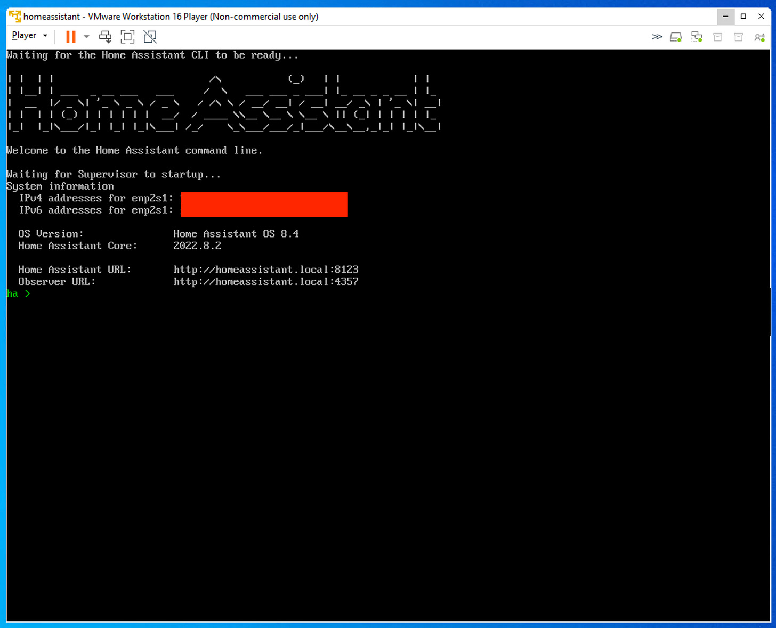Screen dimensions: 776x628
Task: Toggle Unity mode icon
Action: tap(150, 36)
